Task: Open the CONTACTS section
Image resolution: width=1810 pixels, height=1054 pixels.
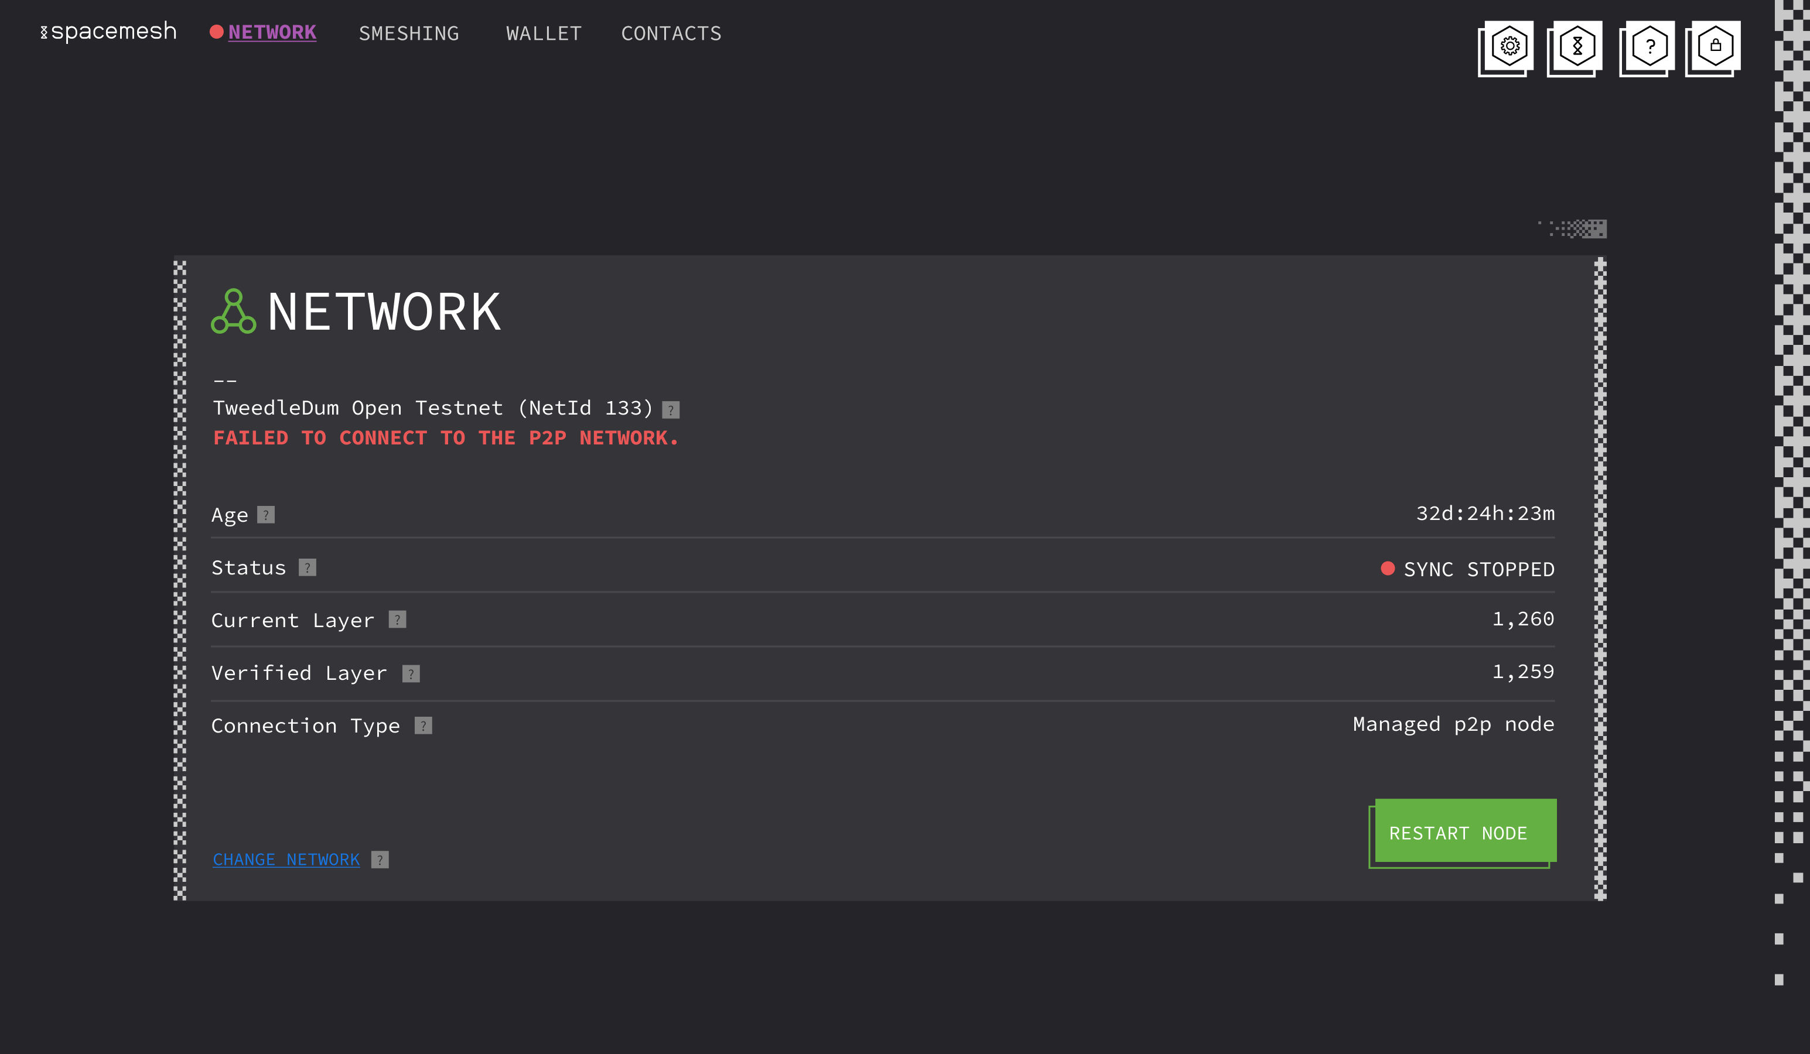Action: pos(671,33)
